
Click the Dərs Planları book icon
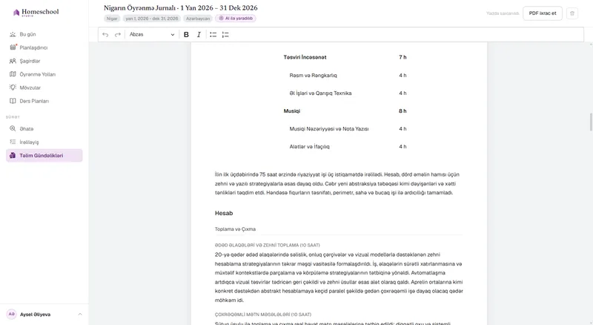coord(13,101)
